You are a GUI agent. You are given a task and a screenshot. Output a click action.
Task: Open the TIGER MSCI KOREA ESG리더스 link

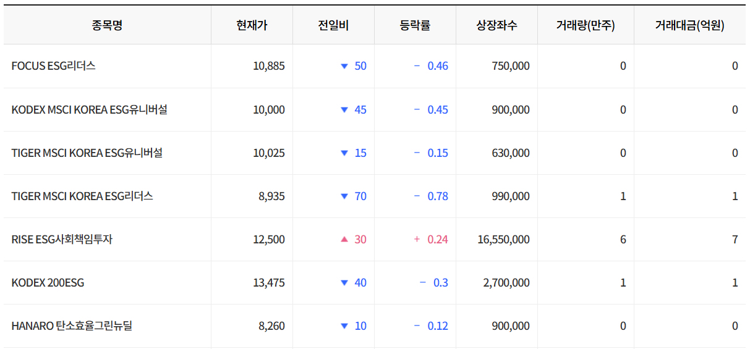tap(82, 196)
